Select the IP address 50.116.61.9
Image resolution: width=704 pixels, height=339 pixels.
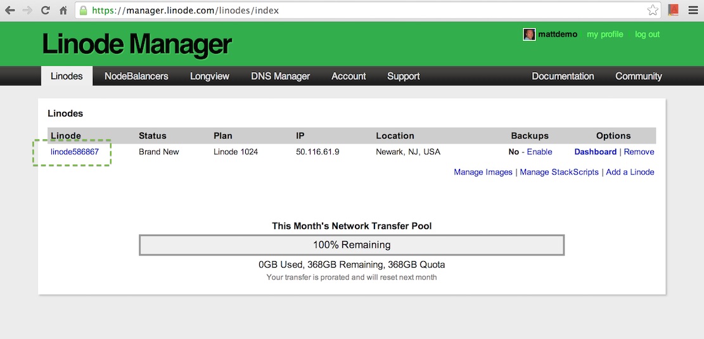pos(317,152)
